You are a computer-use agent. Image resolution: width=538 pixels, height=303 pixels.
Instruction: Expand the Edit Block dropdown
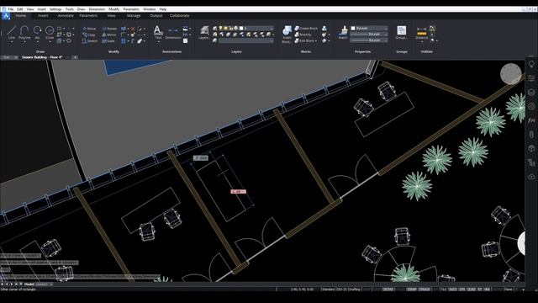pos(316,41)
